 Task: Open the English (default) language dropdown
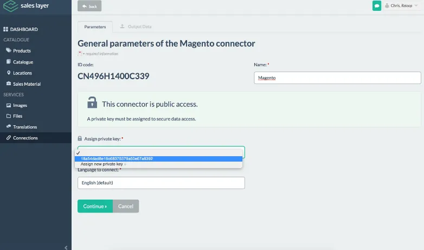161,183
